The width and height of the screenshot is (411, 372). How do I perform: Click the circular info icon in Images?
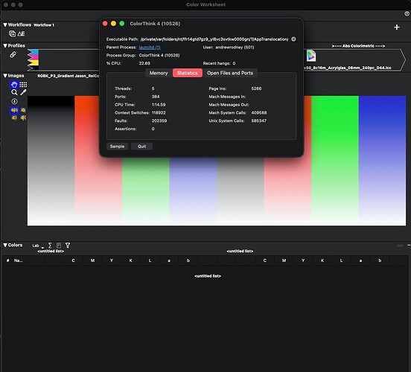coord(14,101)
